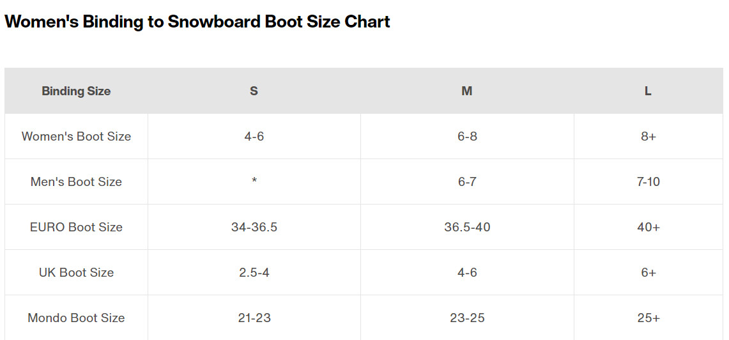Click the S binding size column header
The height and width of the screenshot is (340, 729).
(254, 91)
